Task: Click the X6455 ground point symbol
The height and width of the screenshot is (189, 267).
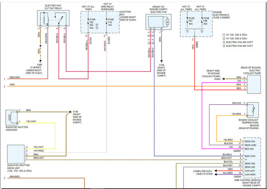Action: tap(223, 79)
